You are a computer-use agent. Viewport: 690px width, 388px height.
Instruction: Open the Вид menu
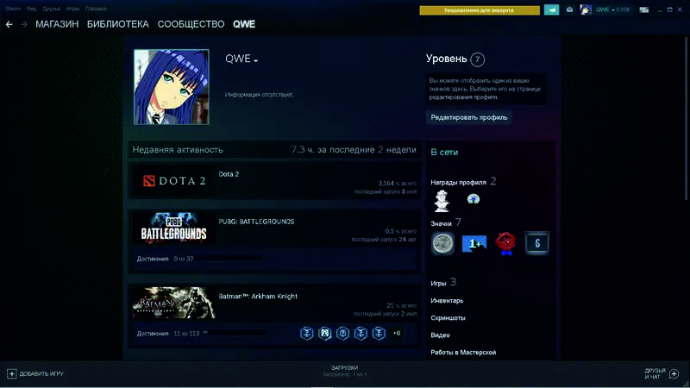pyautogui.click(x=31, y=9)
